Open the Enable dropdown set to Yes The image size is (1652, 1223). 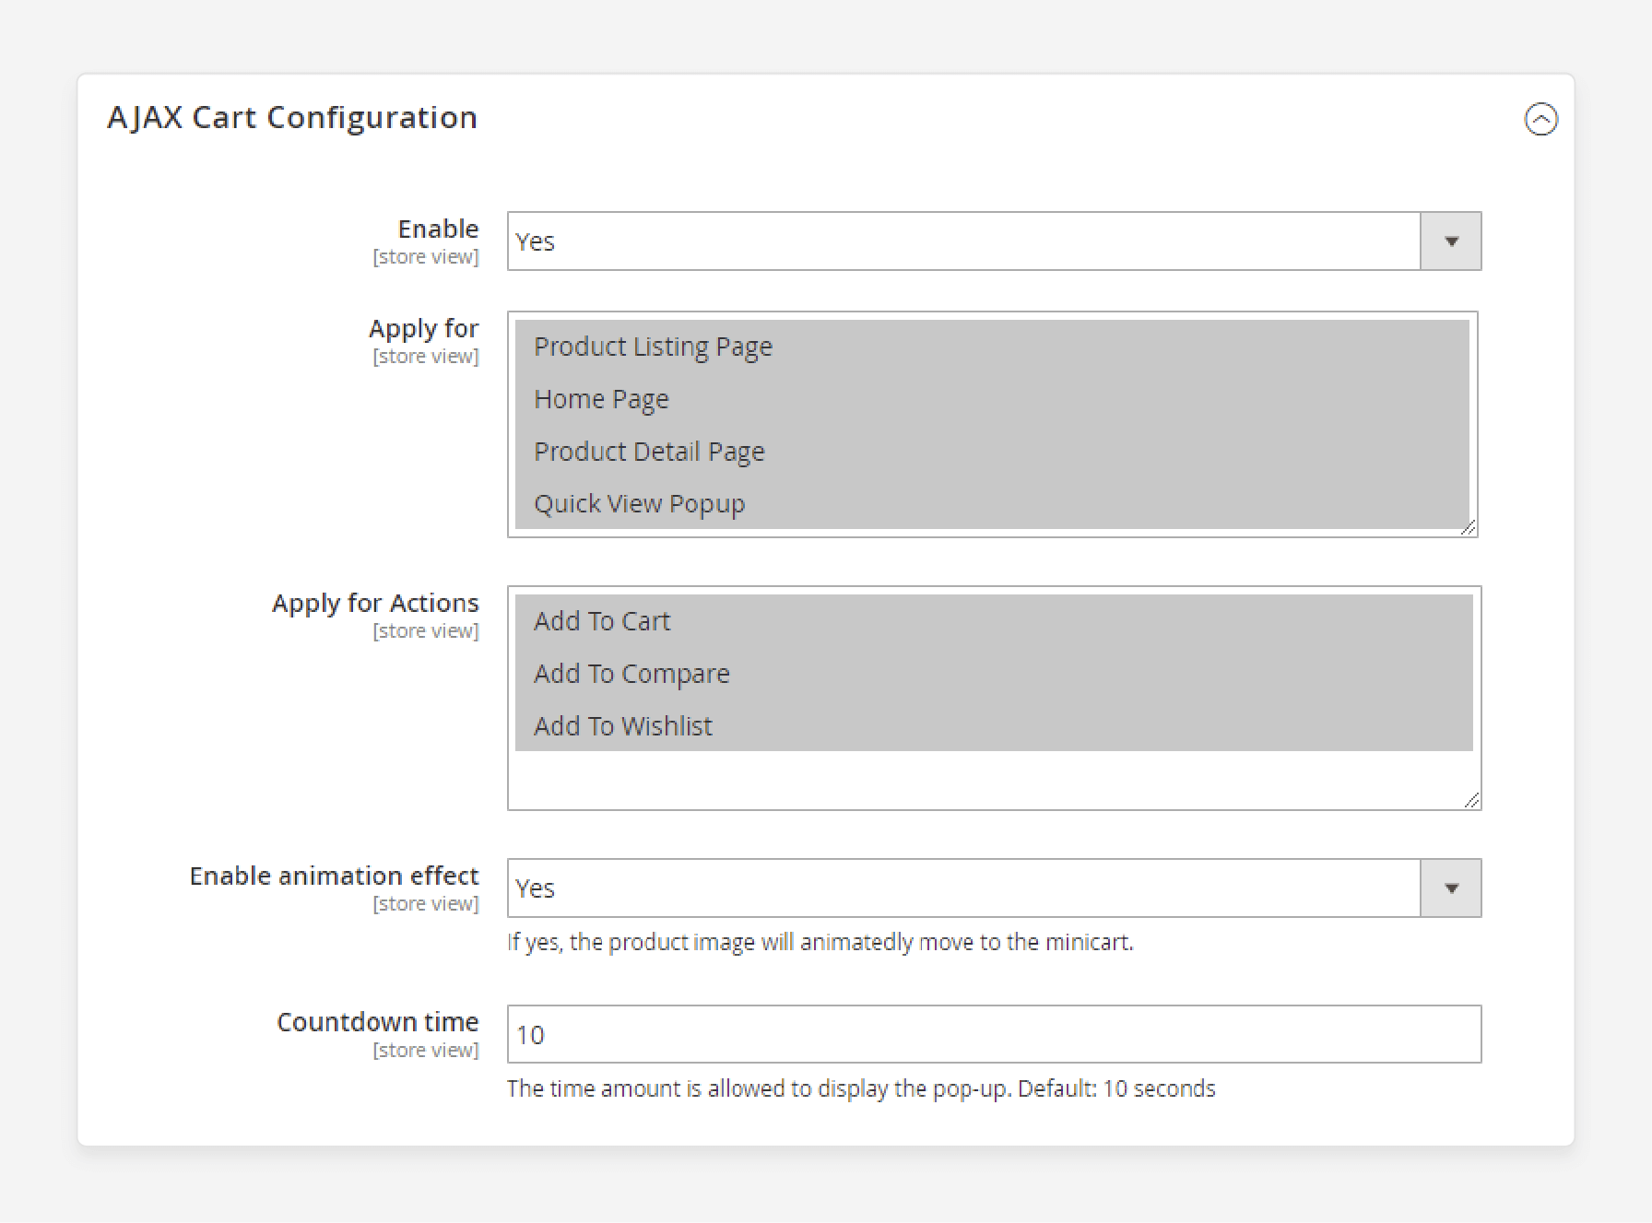(994, 241)
